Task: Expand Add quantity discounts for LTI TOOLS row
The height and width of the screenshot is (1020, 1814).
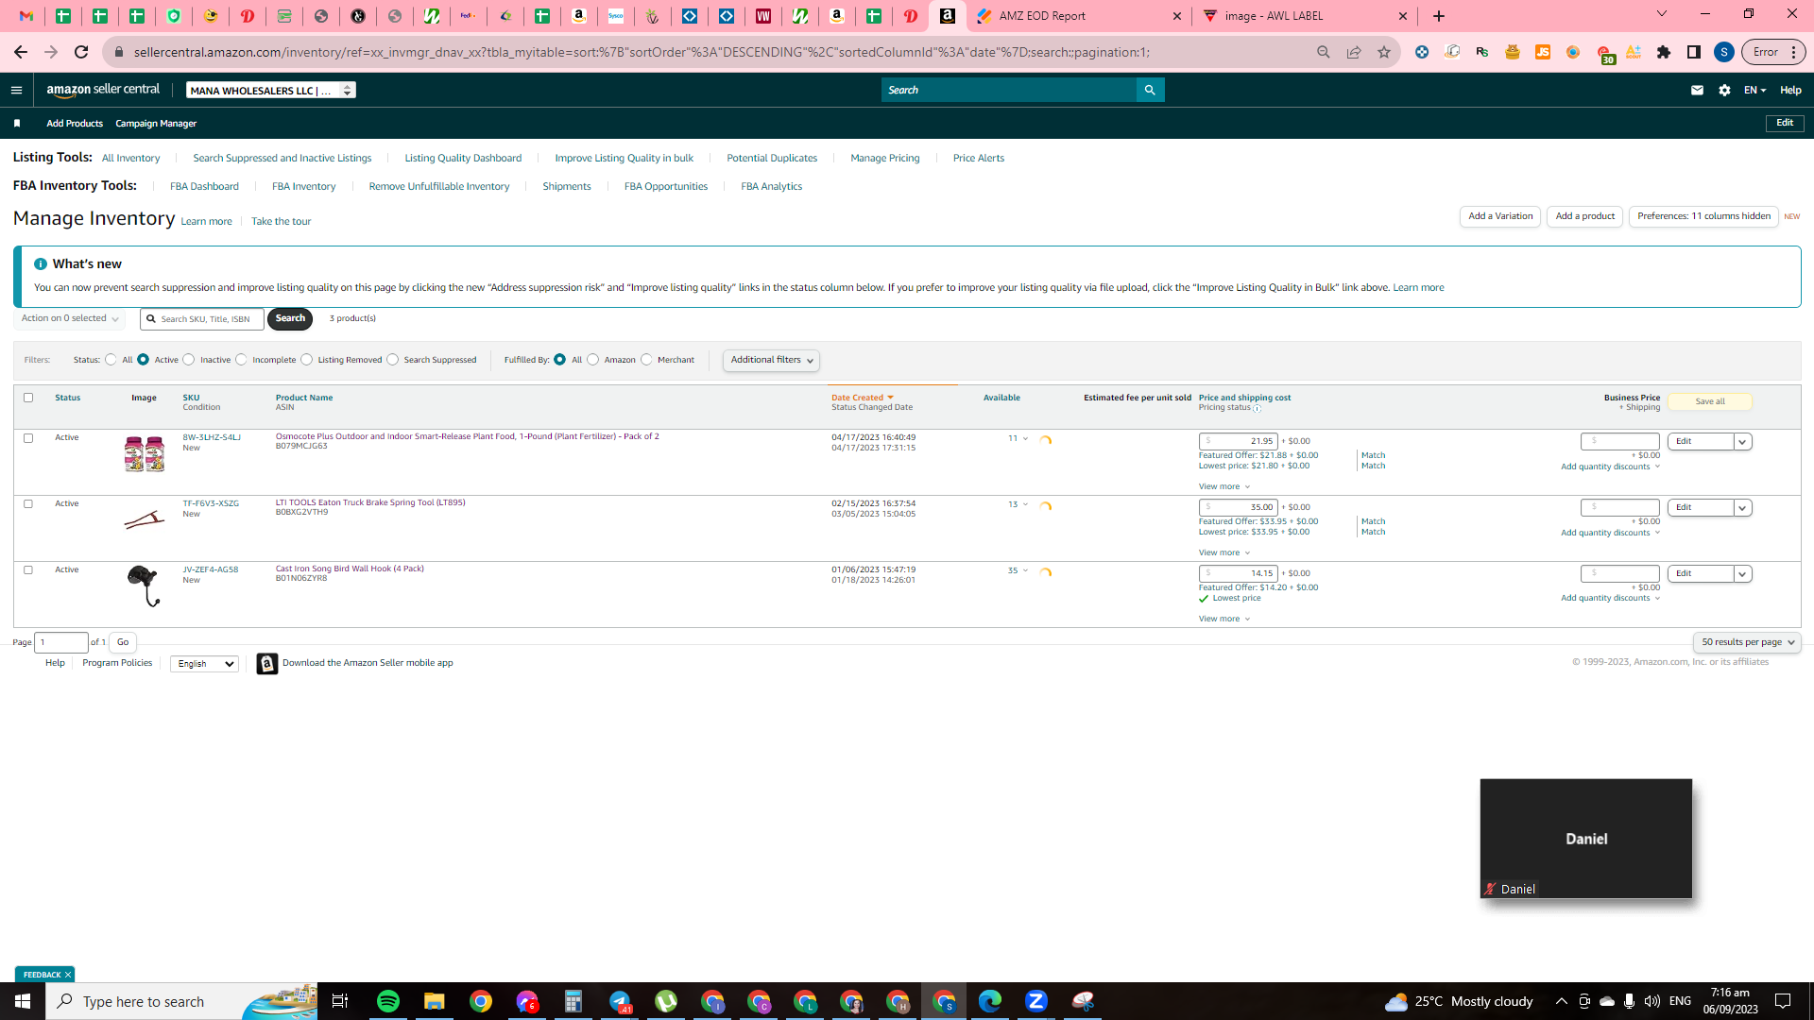Action: pyautogui.click(x=1610, y=534)
